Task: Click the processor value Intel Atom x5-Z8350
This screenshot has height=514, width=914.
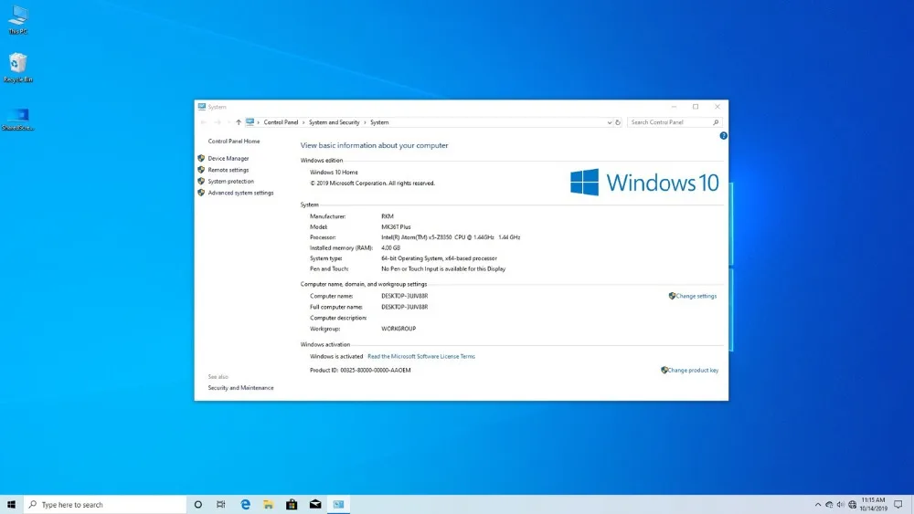Action: click(451, 237)
